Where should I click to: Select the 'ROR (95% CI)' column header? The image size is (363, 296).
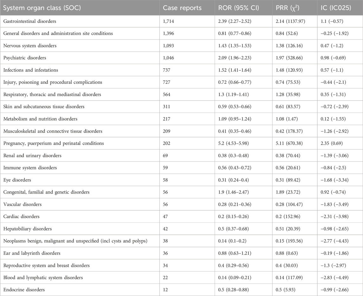tap(239, 8)
